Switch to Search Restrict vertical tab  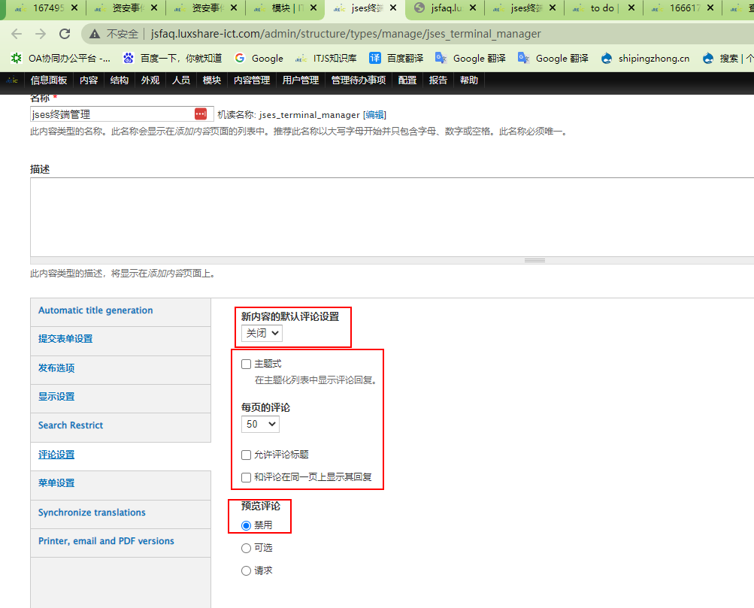coord(121,428)
